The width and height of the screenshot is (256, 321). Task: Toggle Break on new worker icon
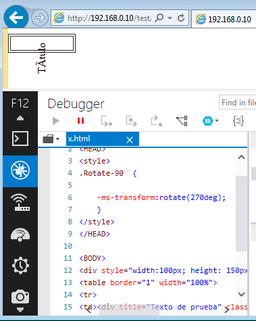click(182, 121)
